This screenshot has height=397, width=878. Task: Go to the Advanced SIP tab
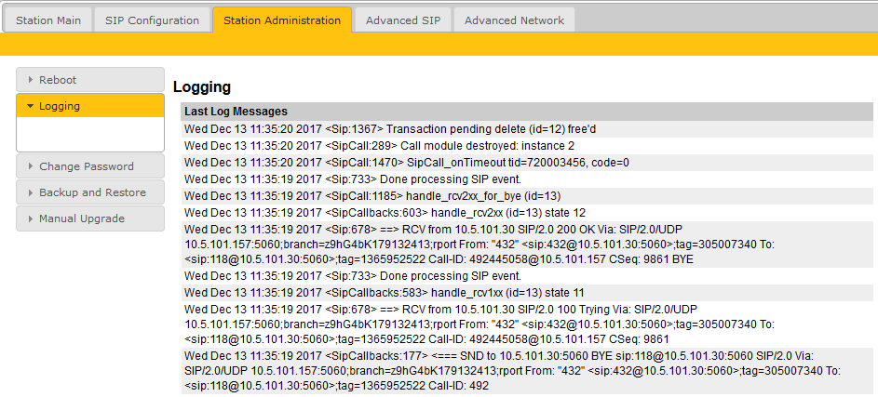[402, 20]
